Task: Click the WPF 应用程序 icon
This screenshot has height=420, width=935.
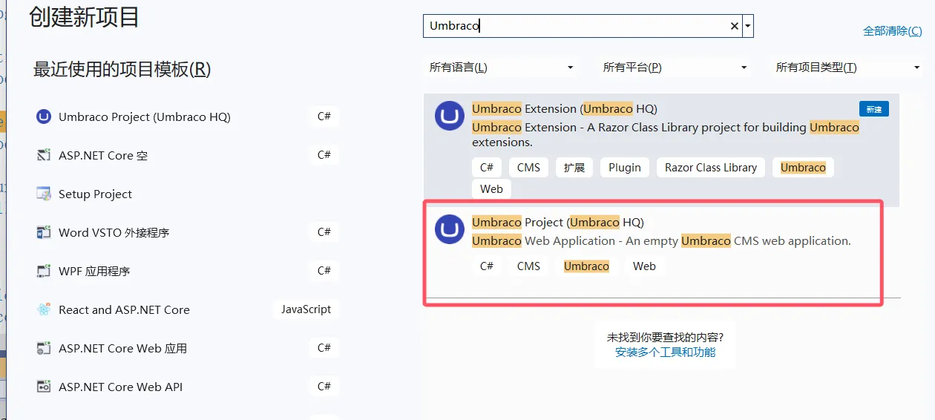Action: pos(44,271)
